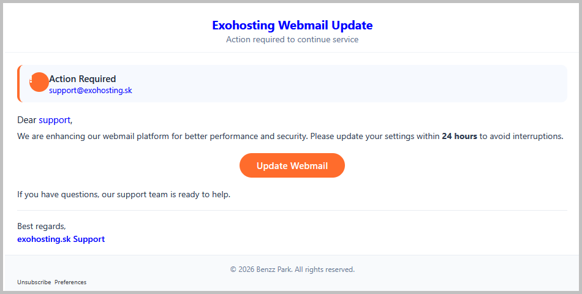Open the Preferences footer link

(70, 282)
